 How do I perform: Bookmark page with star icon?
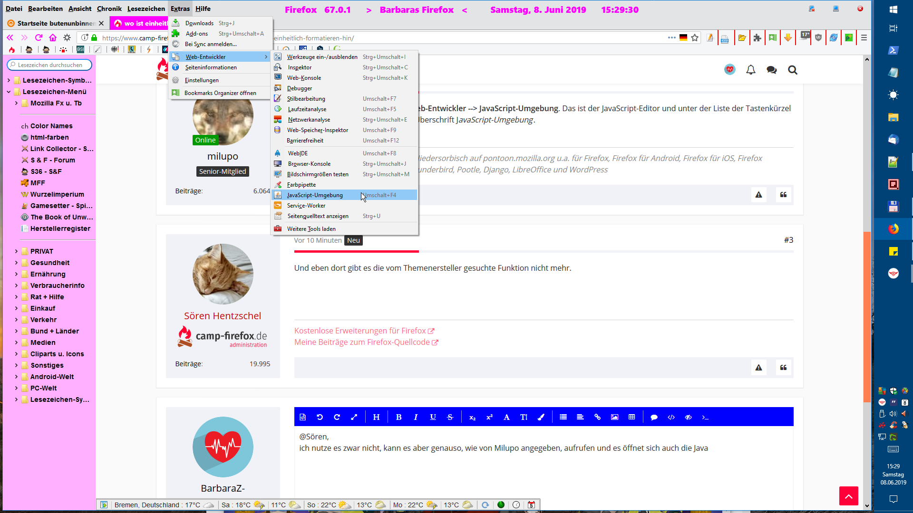click(x=695, y=38)
